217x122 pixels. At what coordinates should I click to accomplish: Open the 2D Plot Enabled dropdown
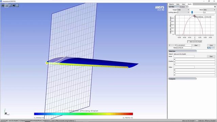pos(183,7)
